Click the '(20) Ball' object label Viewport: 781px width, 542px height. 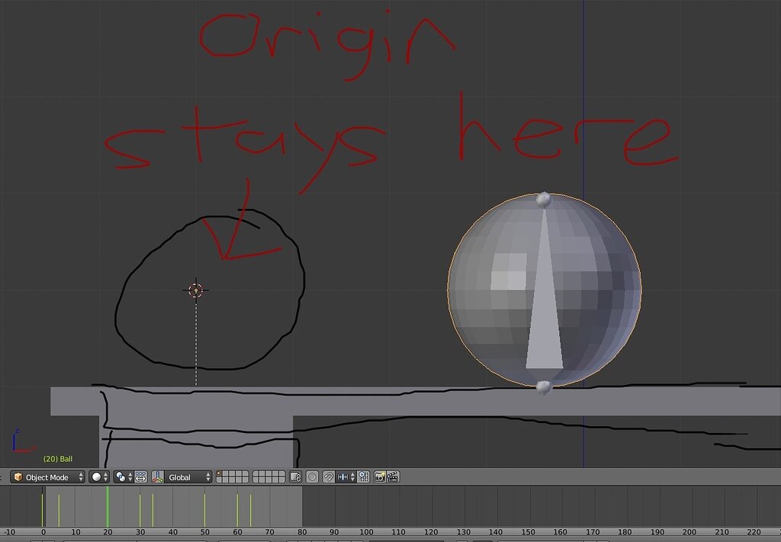point(58,459)
